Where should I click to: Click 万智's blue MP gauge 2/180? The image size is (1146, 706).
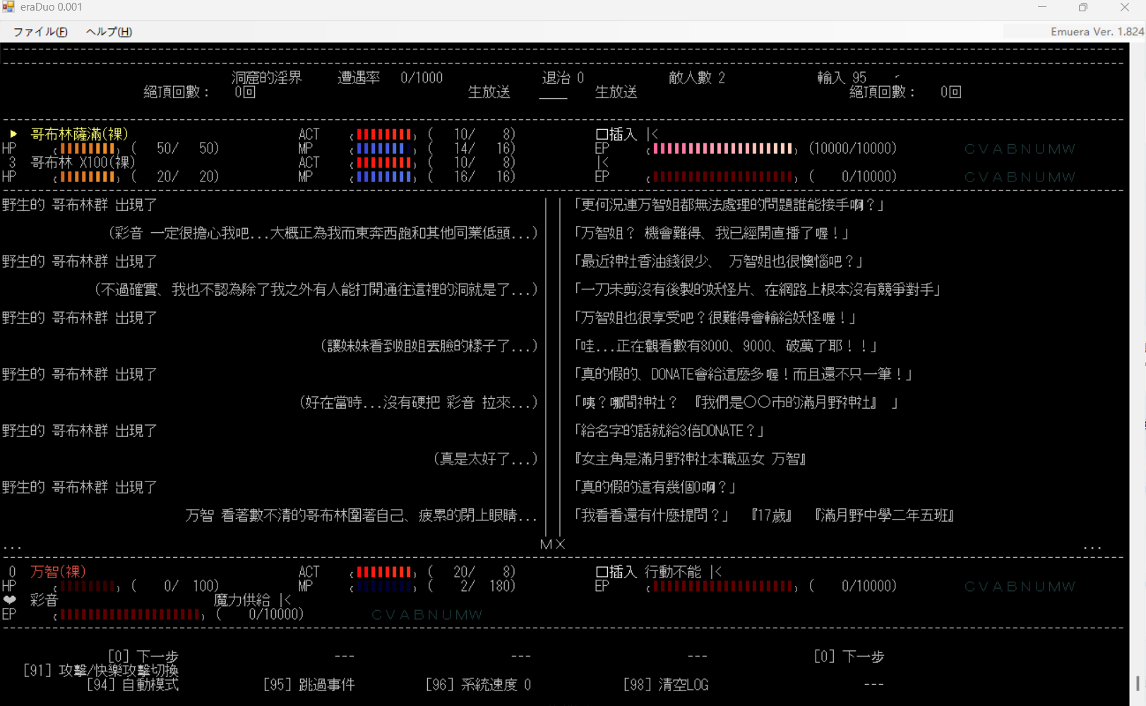[383, 587]
